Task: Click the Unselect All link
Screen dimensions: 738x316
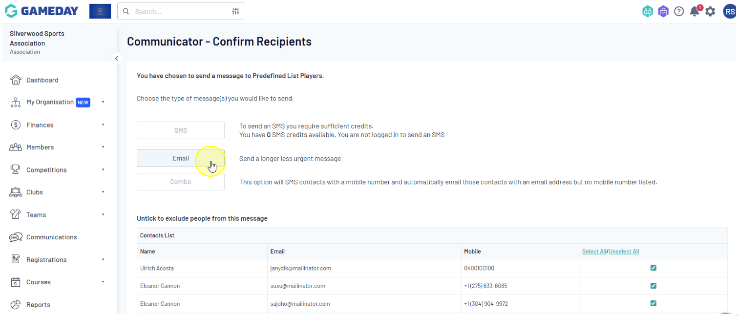Action: (624, 252)
